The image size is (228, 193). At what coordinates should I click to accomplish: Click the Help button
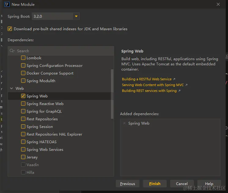click(209, 184)
